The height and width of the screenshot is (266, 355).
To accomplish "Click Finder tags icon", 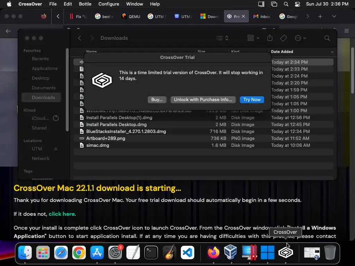I will (283, 38).
